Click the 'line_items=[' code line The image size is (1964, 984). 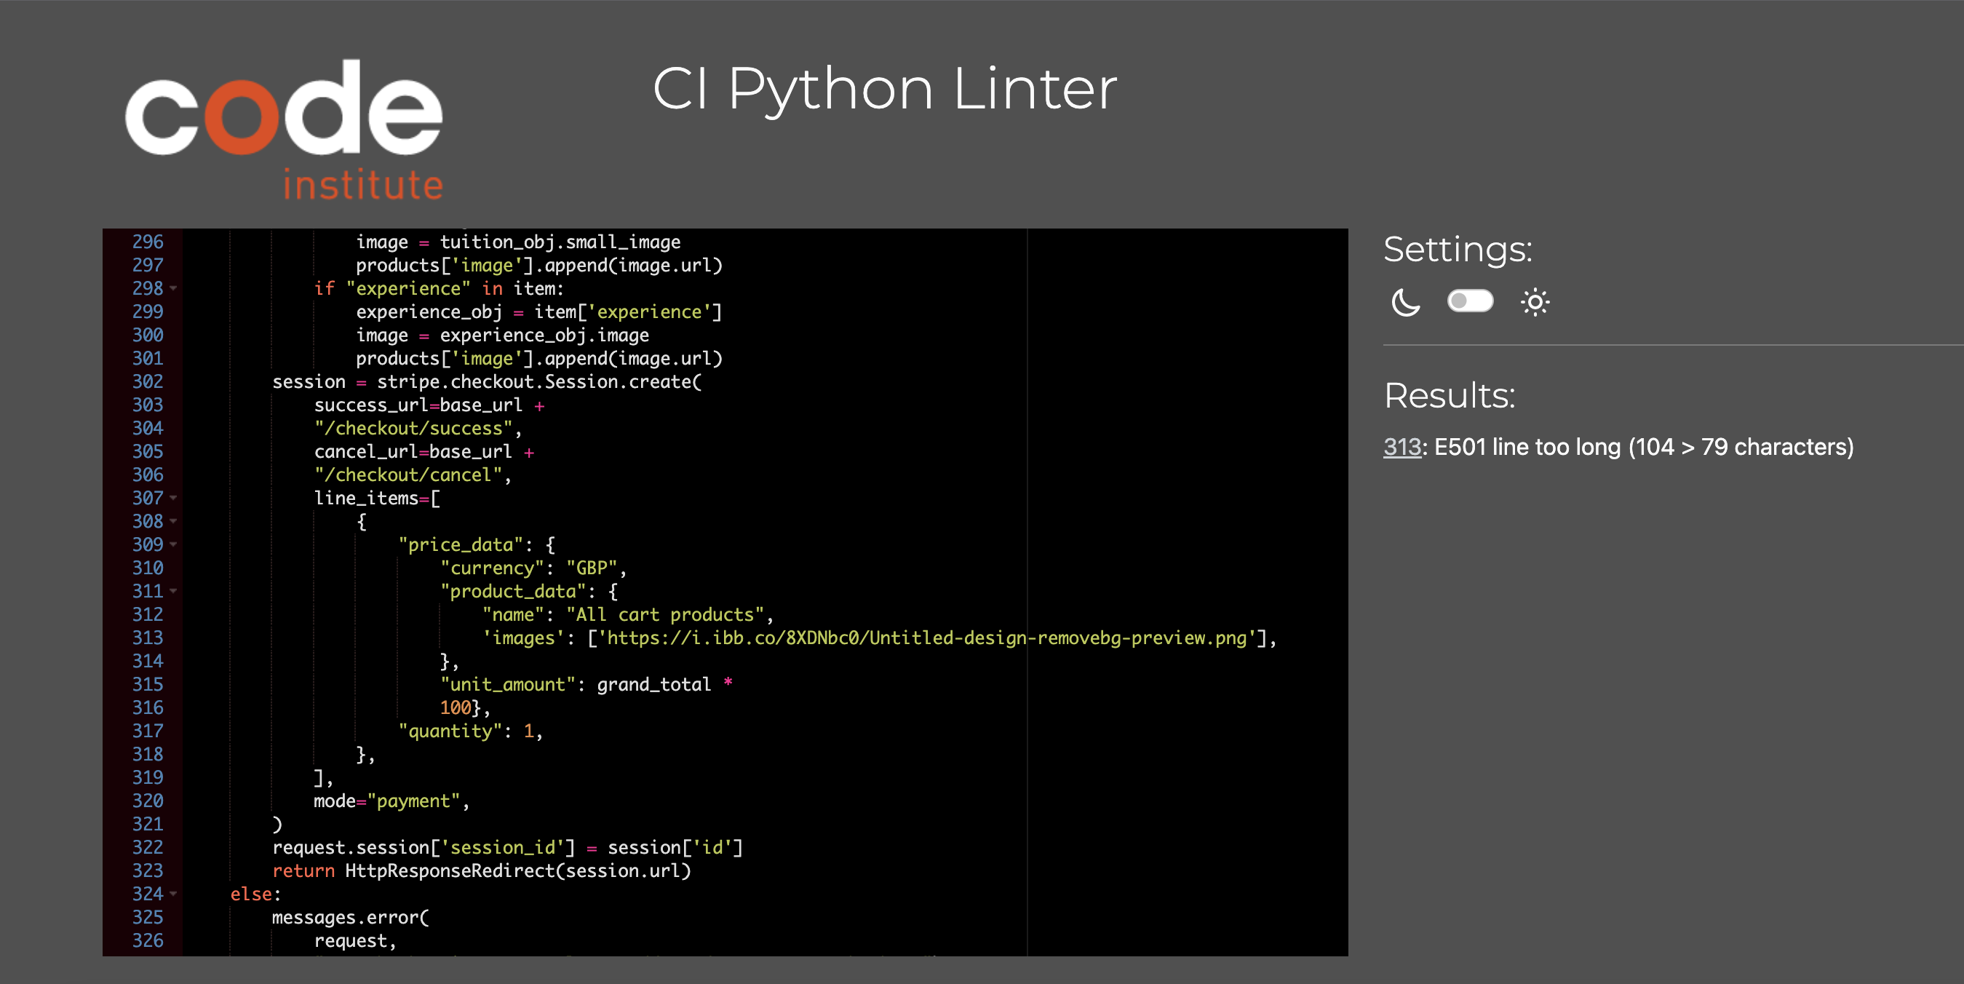(x=378, y=498)
